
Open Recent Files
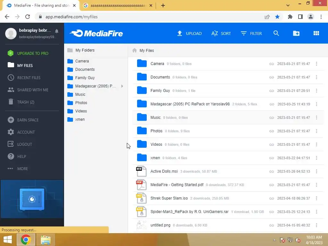point(24,78)
